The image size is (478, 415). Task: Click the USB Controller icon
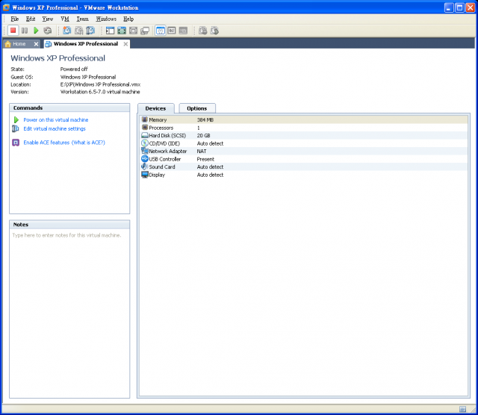145,159
